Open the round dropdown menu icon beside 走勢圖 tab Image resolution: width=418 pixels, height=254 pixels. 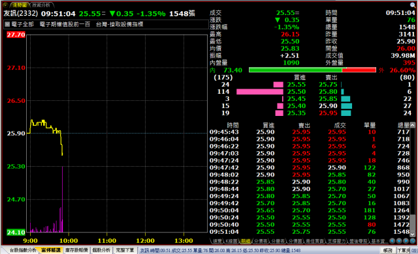click(x=5, y=5)
